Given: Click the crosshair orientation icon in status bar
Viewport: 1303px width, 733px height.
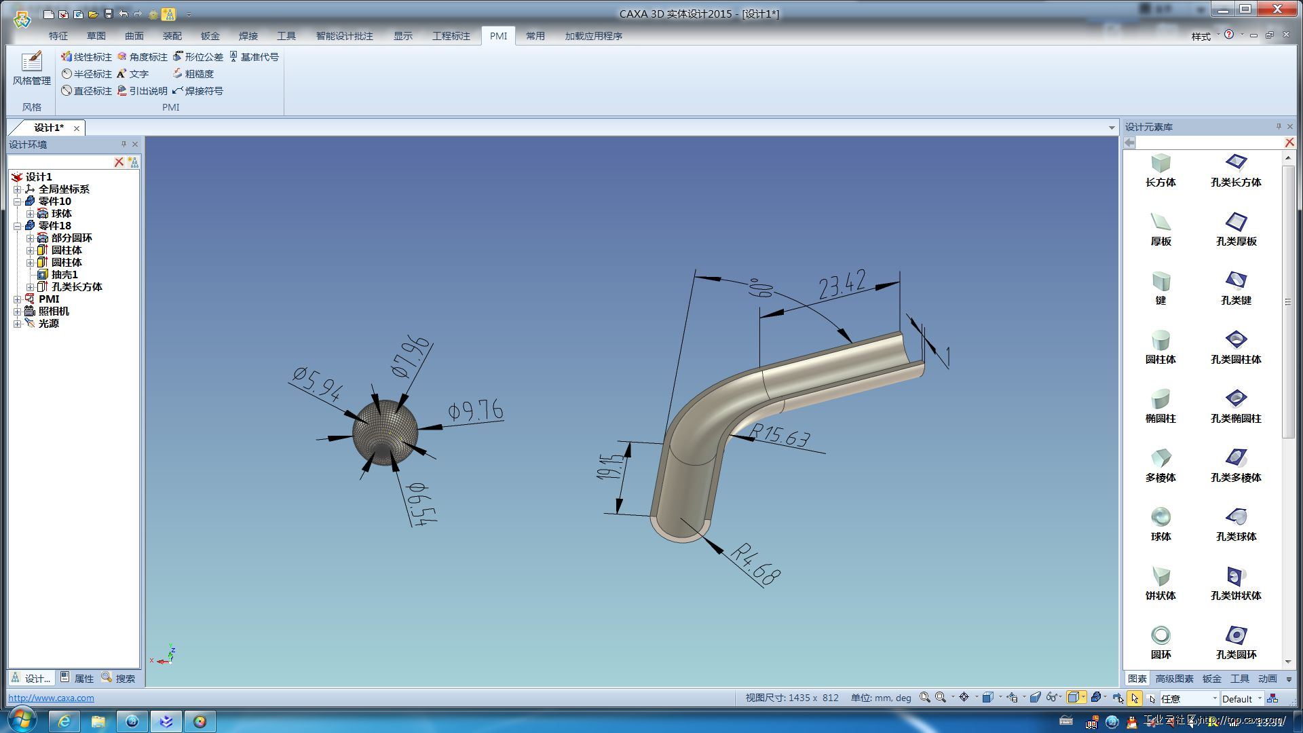Looking at the screenshot, I should [964, 698].
